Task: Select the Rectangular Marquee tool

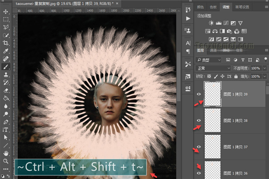Action: pos(6,19)
